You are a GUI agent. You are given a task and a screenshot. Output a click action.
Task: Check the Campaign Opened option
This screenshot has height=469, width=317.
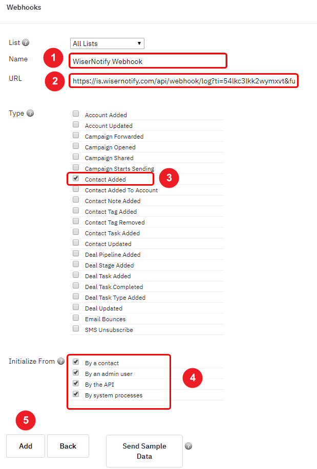[76, 146]
